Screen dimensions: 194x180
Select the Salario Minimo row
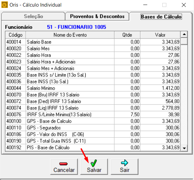(93, 88)
